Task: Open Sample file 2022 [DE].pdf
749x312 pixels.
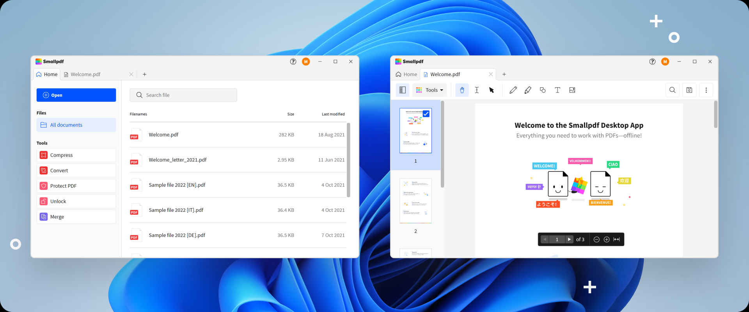Action: click(238, 235)
